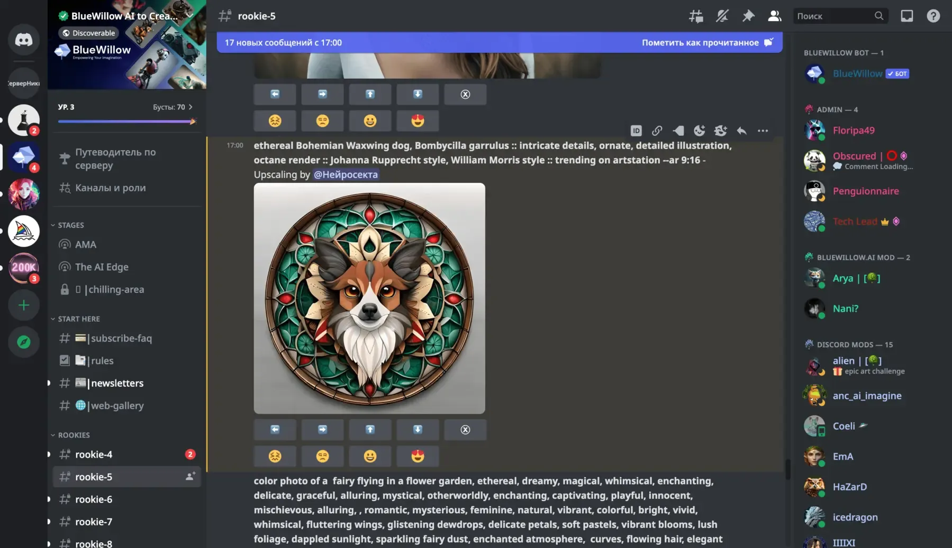
Task: Click the server boost progress bar
Action: pyautogui.click(x=127, y=122)
